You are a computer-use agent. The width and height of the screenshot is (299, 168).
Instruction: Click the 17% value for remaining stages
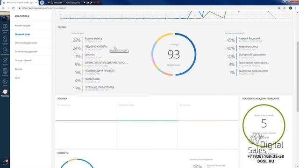pos(77,89)
